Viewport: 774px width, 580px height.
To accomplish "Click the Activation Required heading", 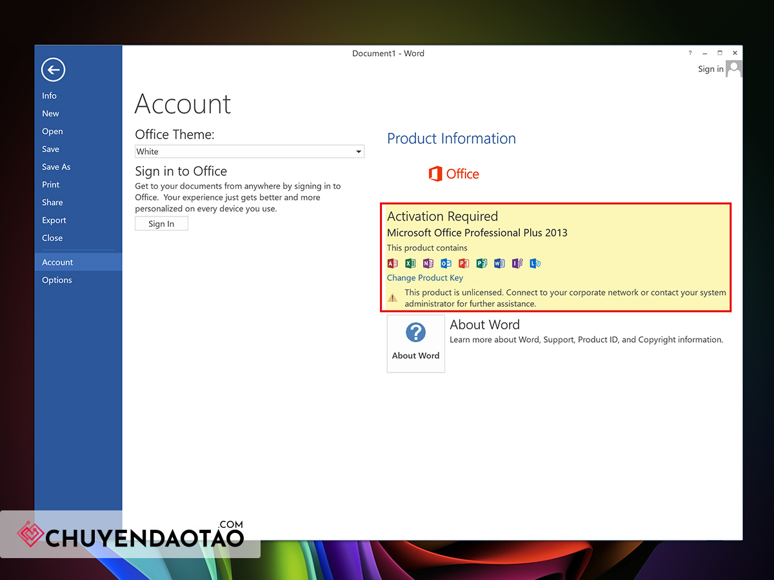I will pos(442,217).
